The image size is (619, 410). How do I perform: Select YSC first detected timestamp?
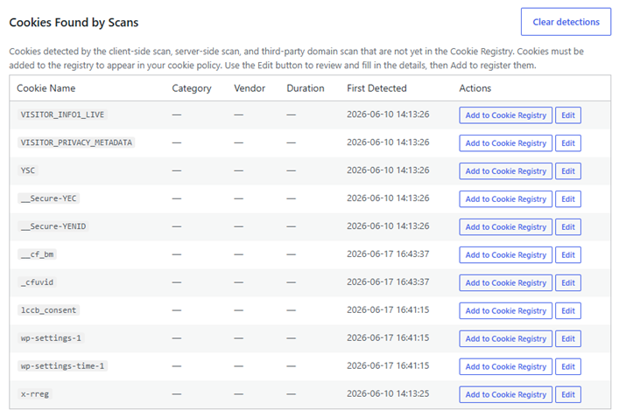point(388,170)
